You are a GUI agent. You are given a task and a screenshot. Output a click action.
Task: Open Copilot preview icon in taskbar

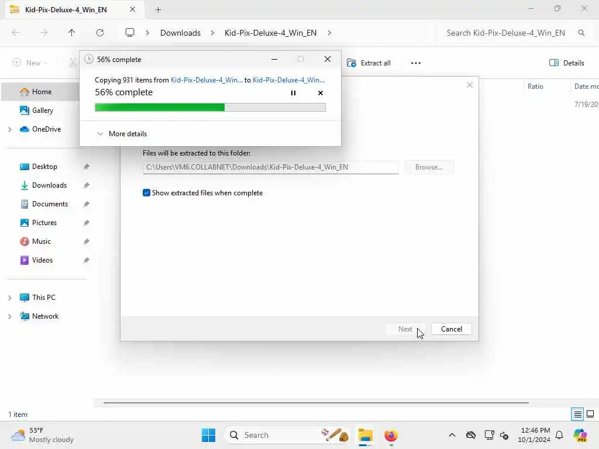[x=580, y=435]
